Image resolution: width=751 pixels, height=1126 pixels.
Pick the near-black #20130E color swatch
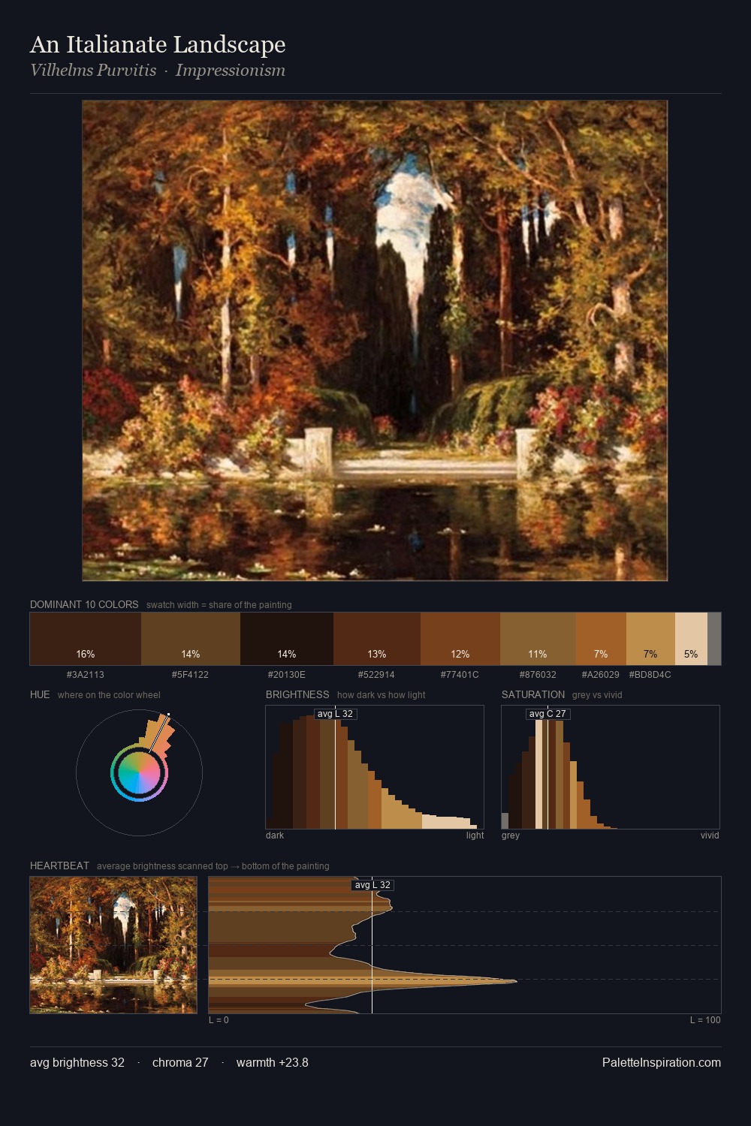[287, 639]
